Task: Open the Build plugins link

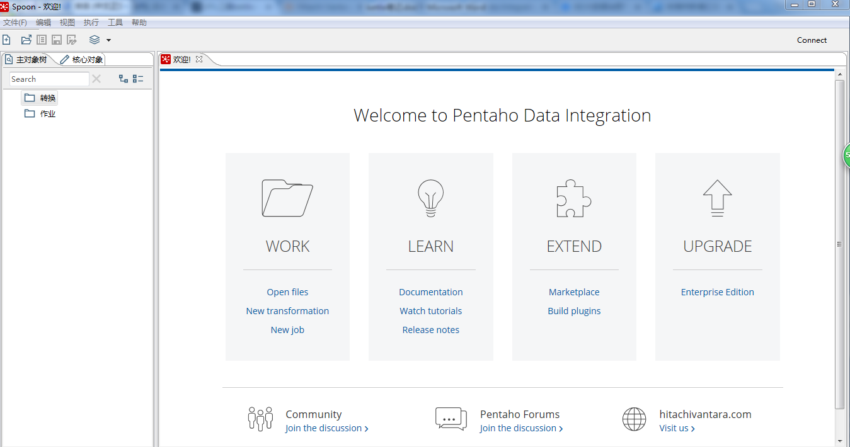Action: coord(574,311)
